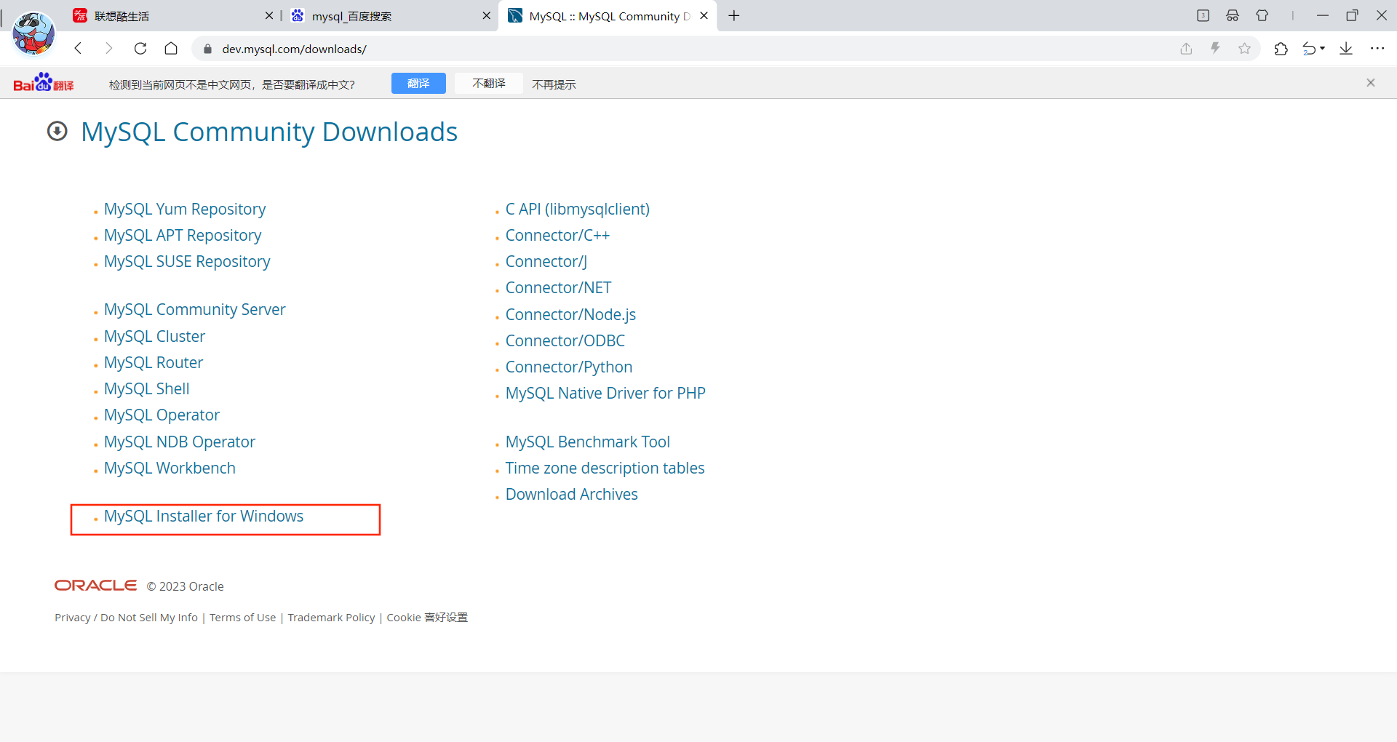Click the tab counter icon in title bar

tap(1203, 15)
